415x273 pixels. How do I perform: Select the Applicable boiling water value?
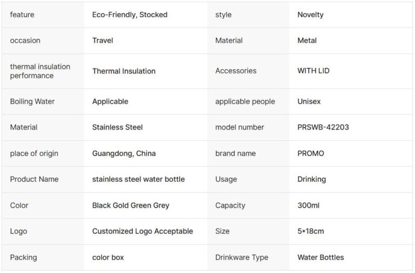pyautogui.click(x=110, y=101)
